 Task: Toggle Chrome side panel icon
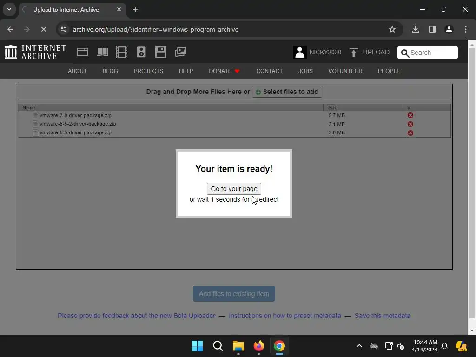pos(432,29)
